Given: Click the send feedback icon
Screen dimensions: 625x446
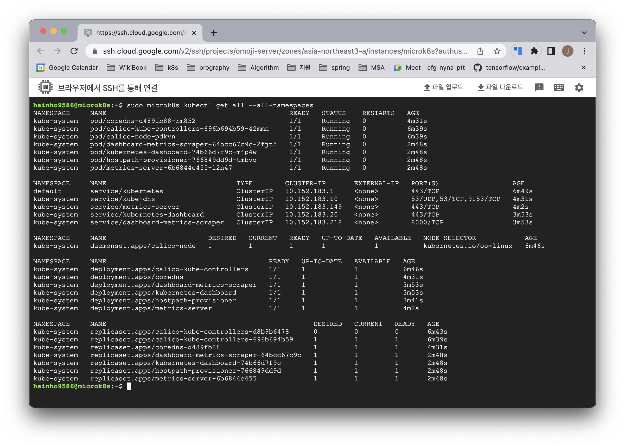Looking at the screenshot, I should (539, 88).
